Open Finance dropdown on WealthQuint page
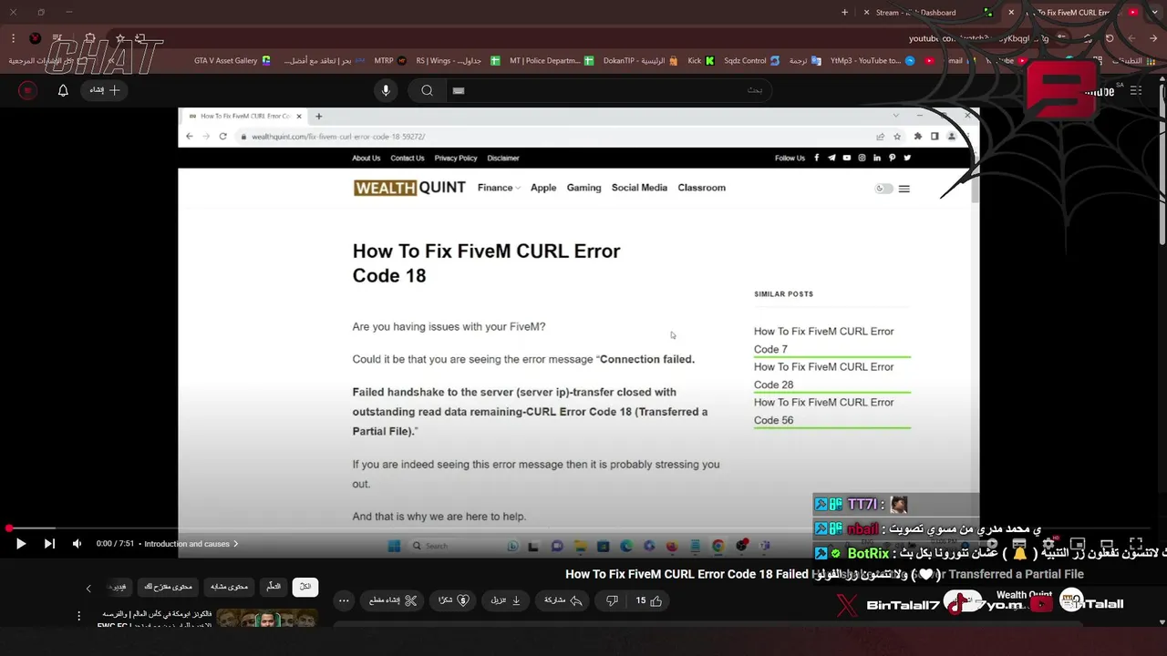The image size is (1167, 656). 499,188
